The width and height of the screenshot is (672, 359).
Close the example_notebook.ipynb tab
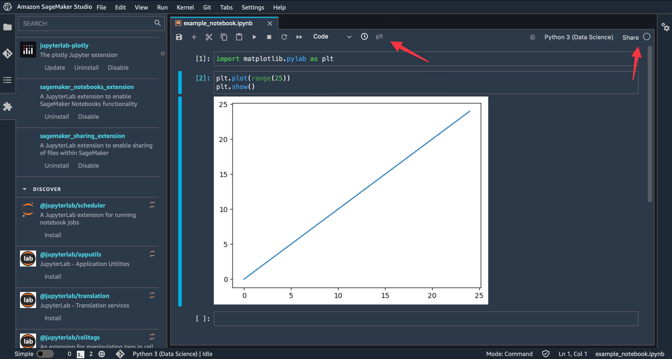click(x=270, y=23)
